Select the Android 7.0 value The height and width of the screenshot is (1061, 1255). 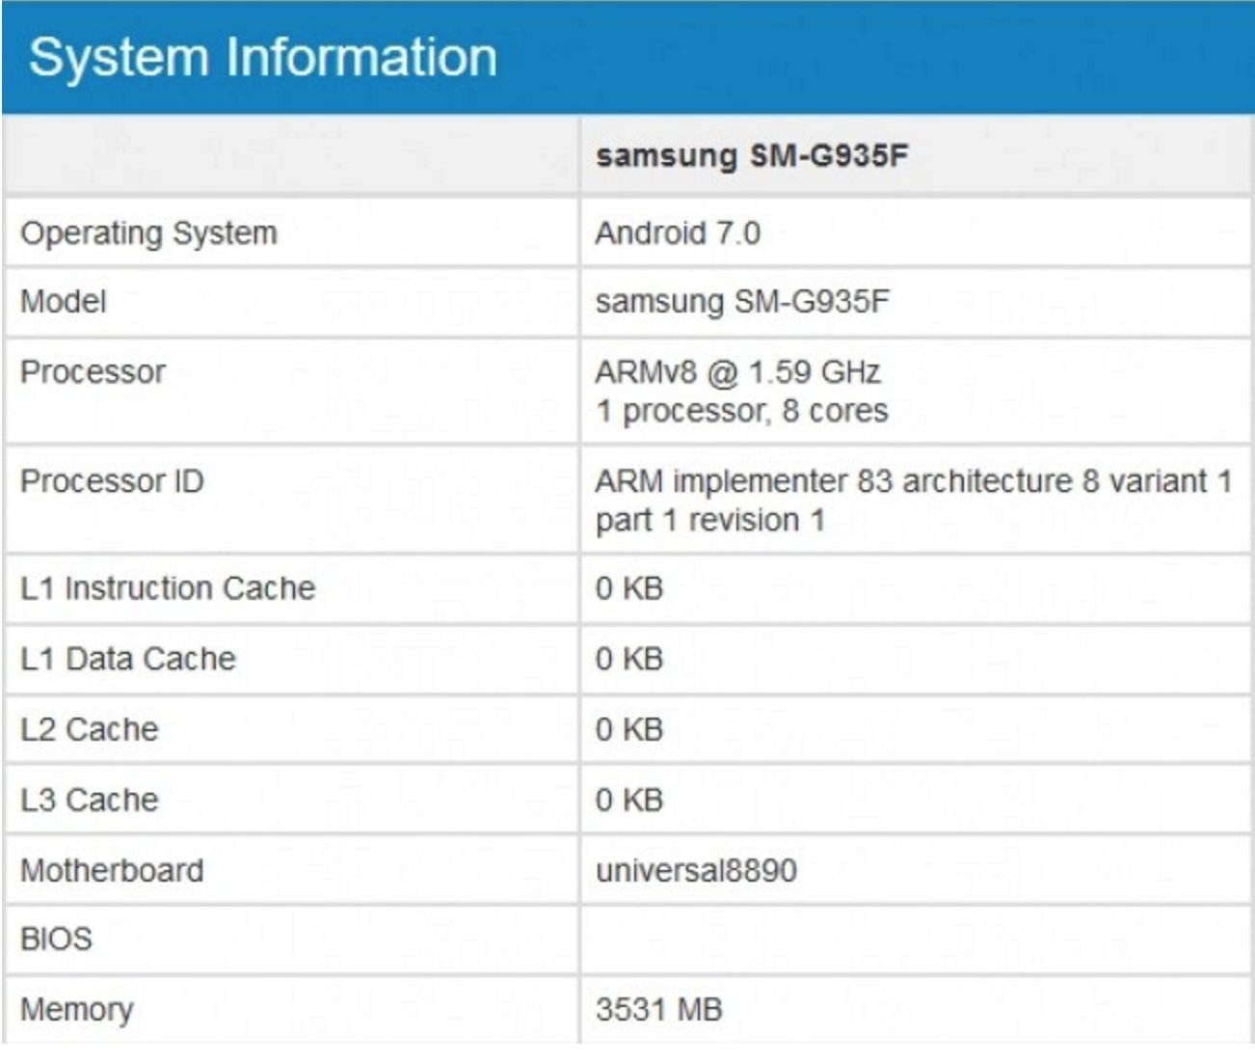[677, 233]
